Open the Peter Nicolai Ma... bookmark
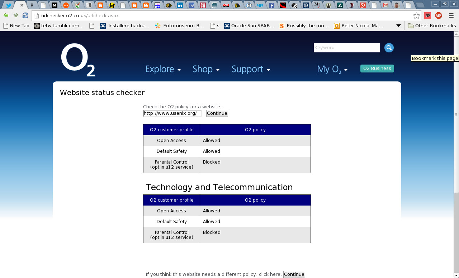Image resolution: width=459 pixels, height=278 pixels. coord(359,26)
